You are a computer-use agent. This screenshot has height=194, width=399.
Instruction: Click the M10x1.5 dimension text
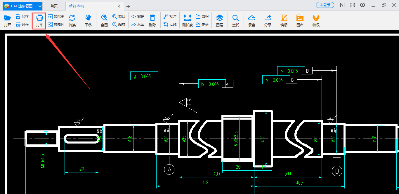pyautogui.click(x=43, y=161)
